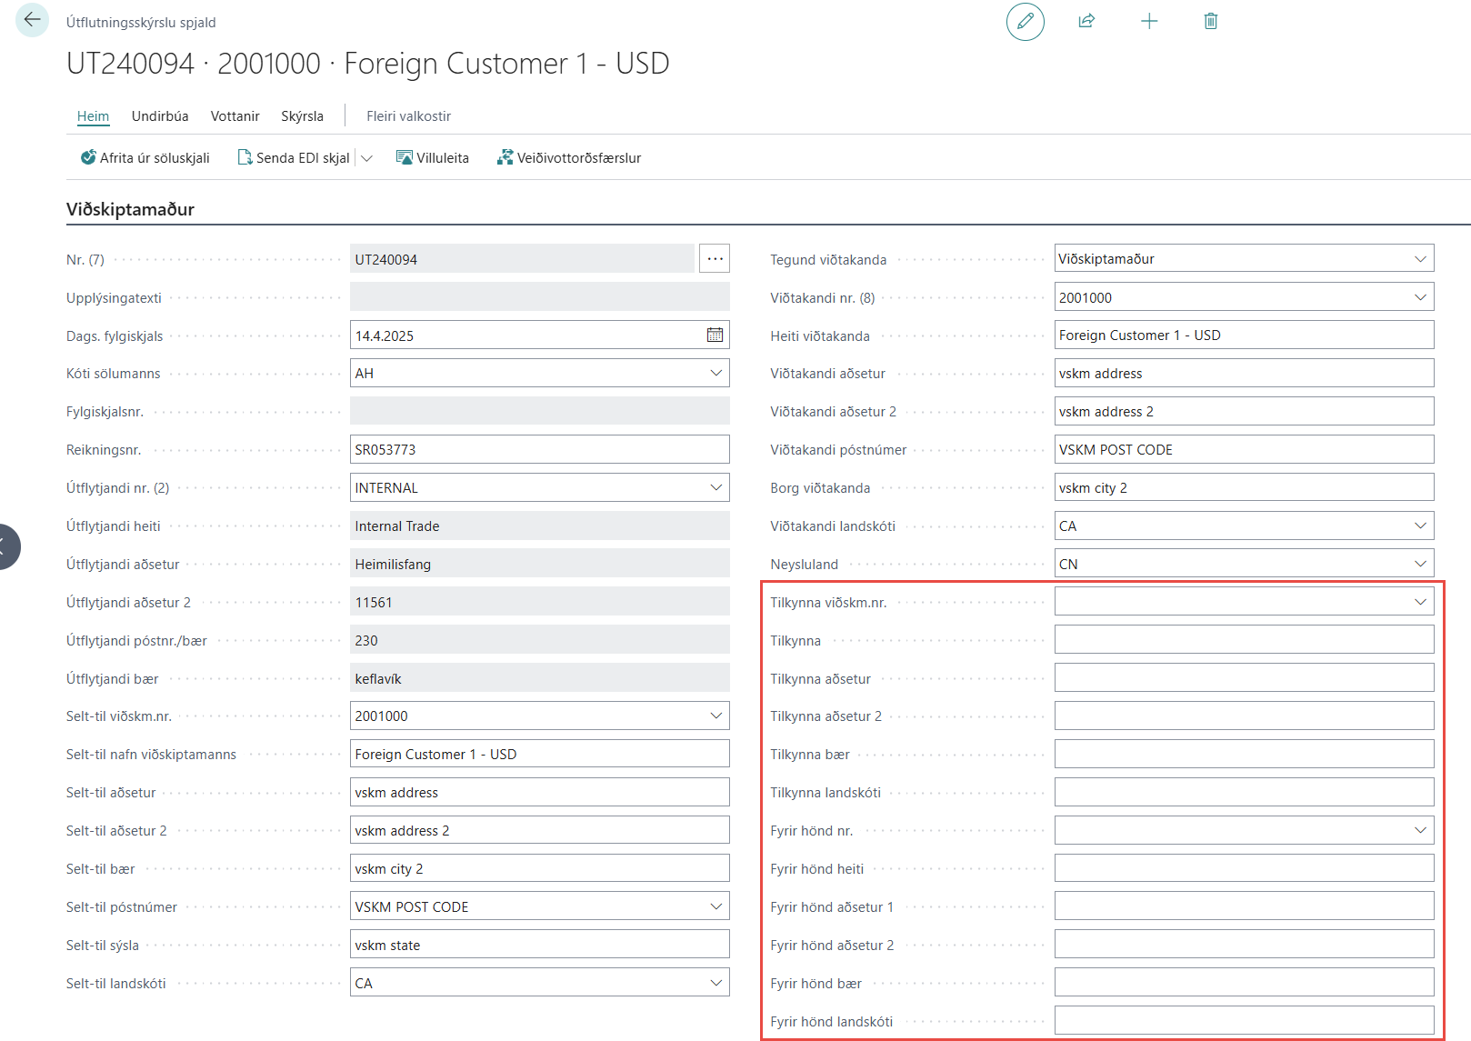Click the Reikningsnr. input field
Image resolution: width=1471 pixels, height=1041 pixels.
coord(538,450)
